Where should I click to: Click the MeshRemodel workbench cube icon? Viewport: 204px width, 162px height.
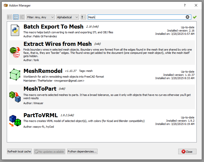pyautogui.click(x=15, y=75)
